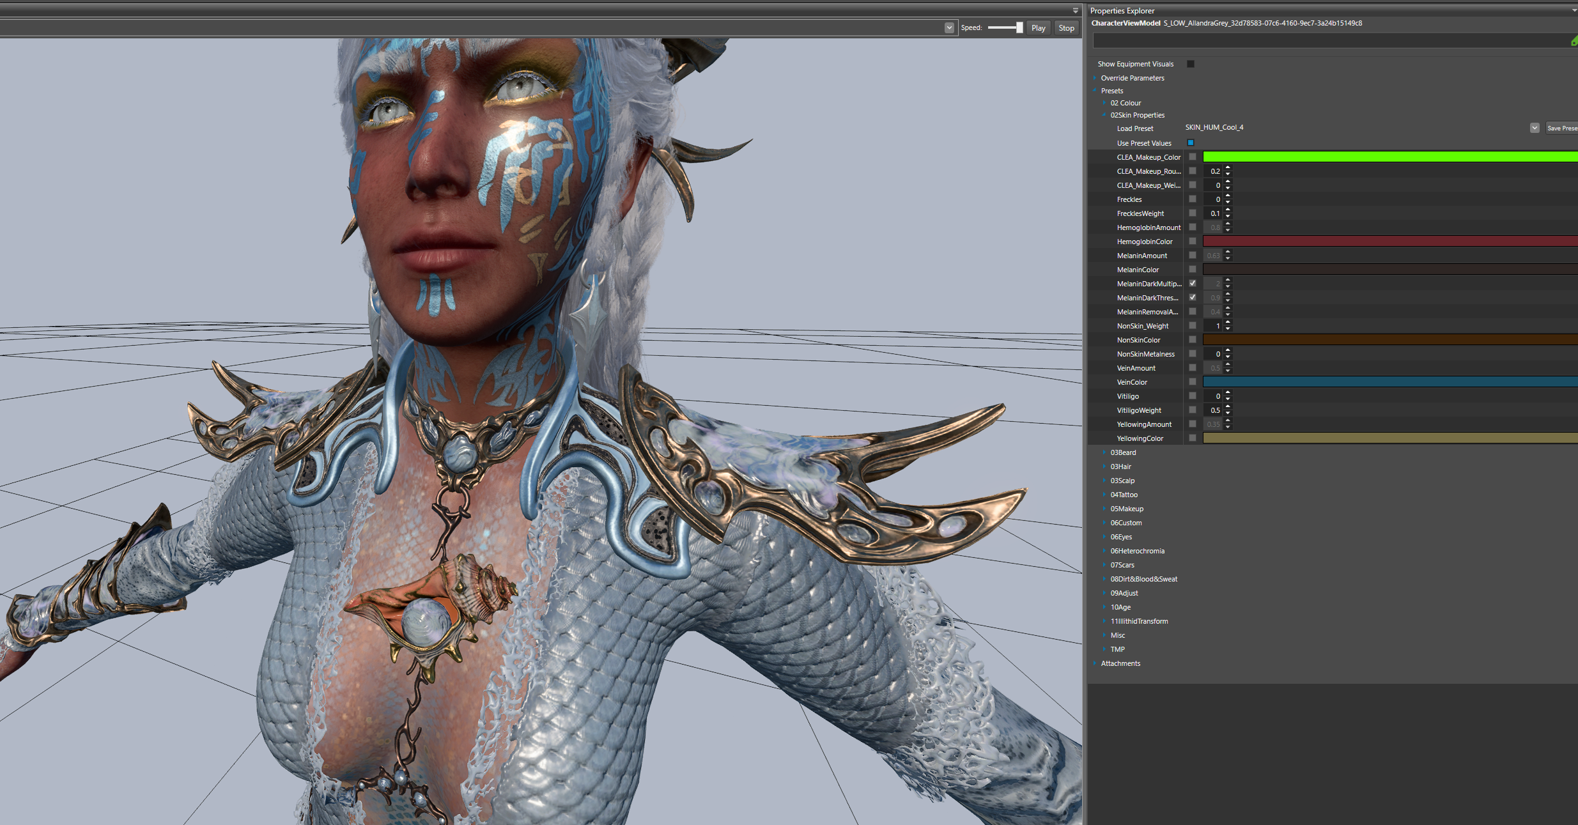This screenshot has height=825, width=1578.
Task: Click the VitiligoWeight value field
Action: tap(1213, 410)
